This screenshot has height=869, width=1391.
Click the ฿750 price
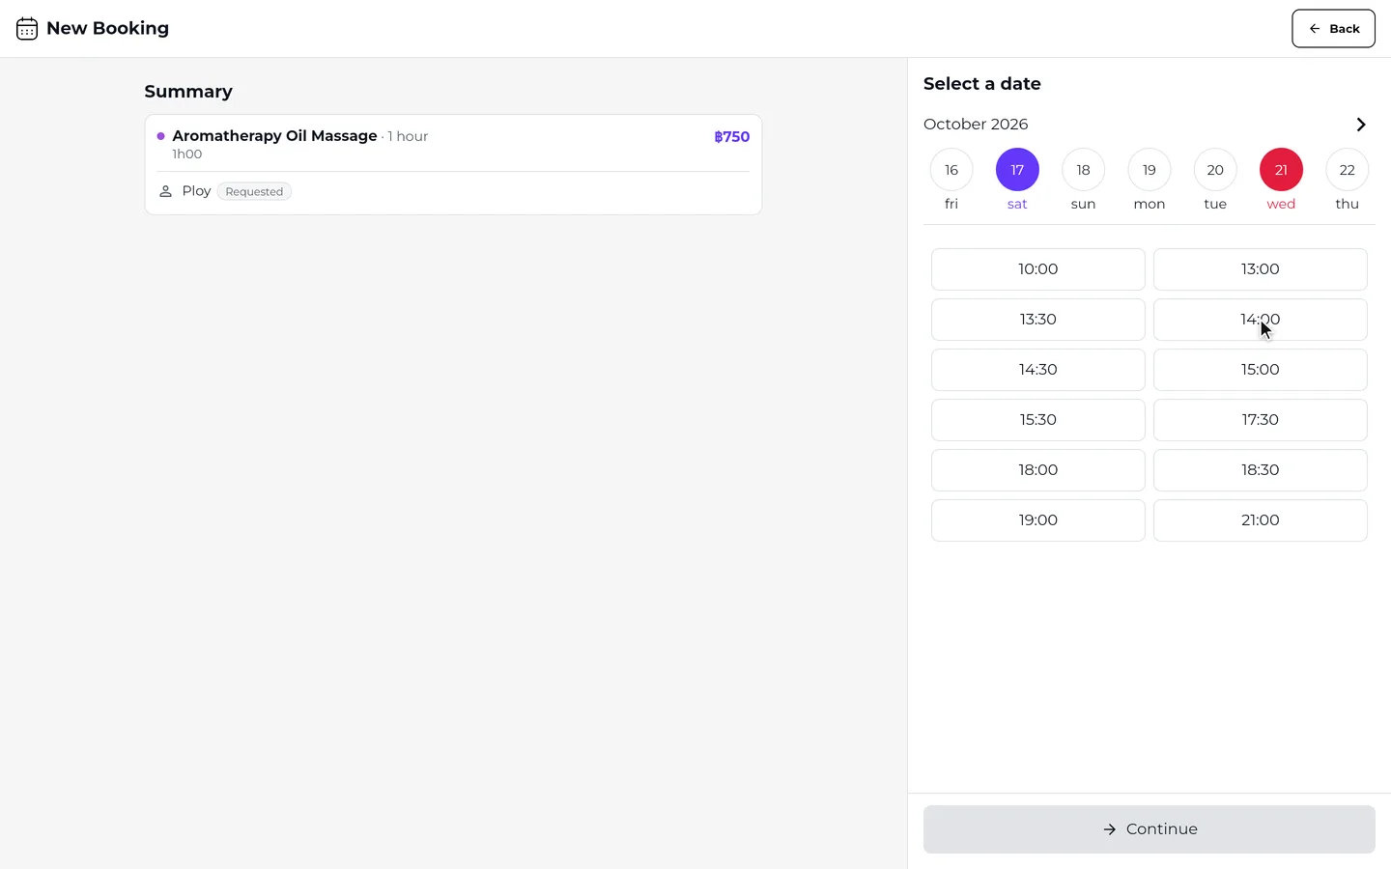coord(731,137)
